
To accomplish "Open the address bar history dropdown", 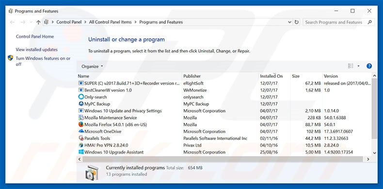I will tap(290, 22).
